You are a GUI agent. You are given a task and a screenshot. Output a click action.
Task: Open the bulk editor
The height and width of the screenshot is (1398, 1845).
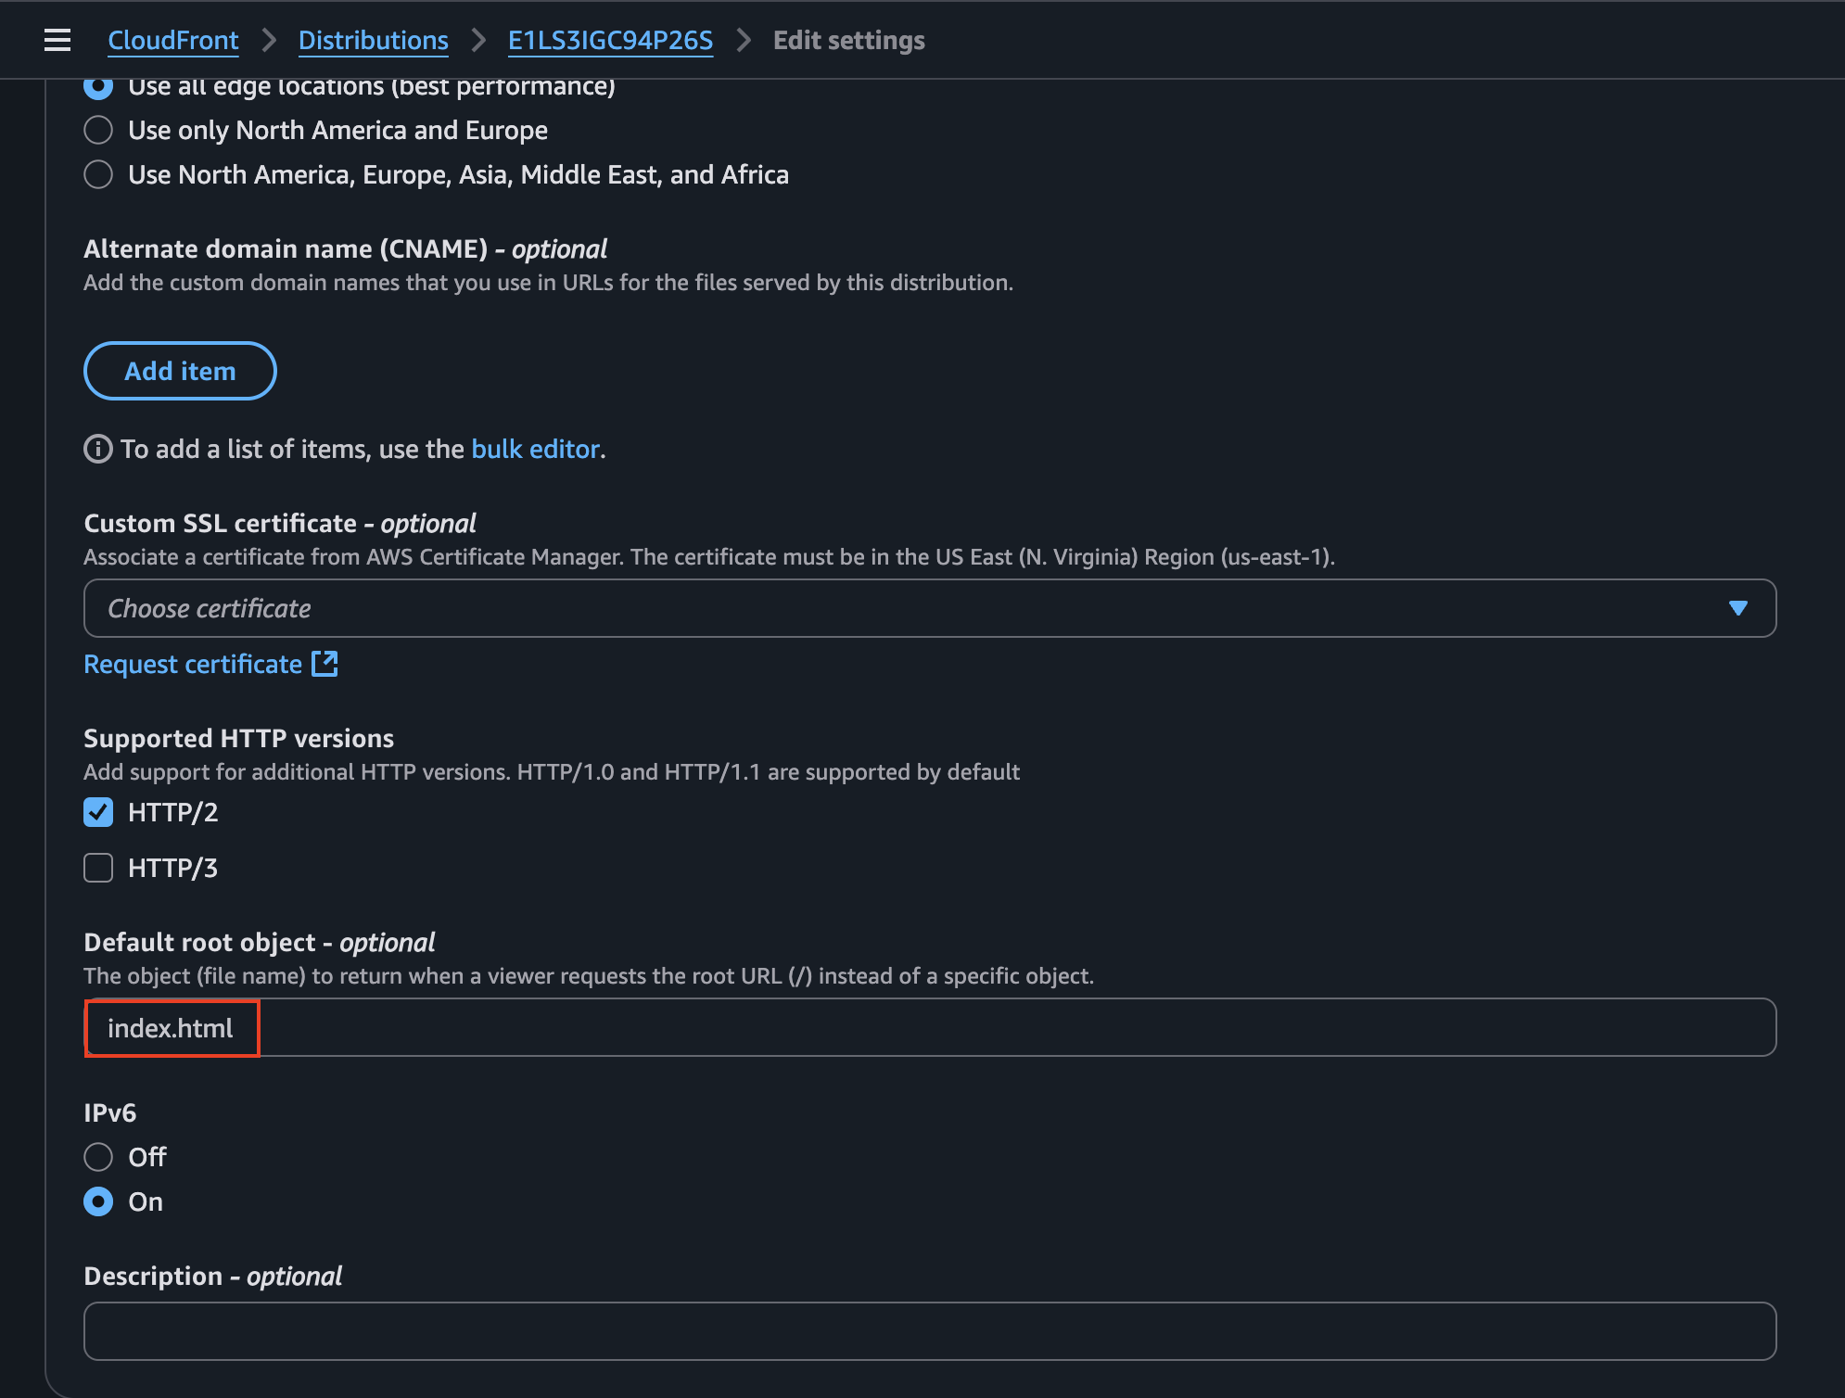point(536,449)
